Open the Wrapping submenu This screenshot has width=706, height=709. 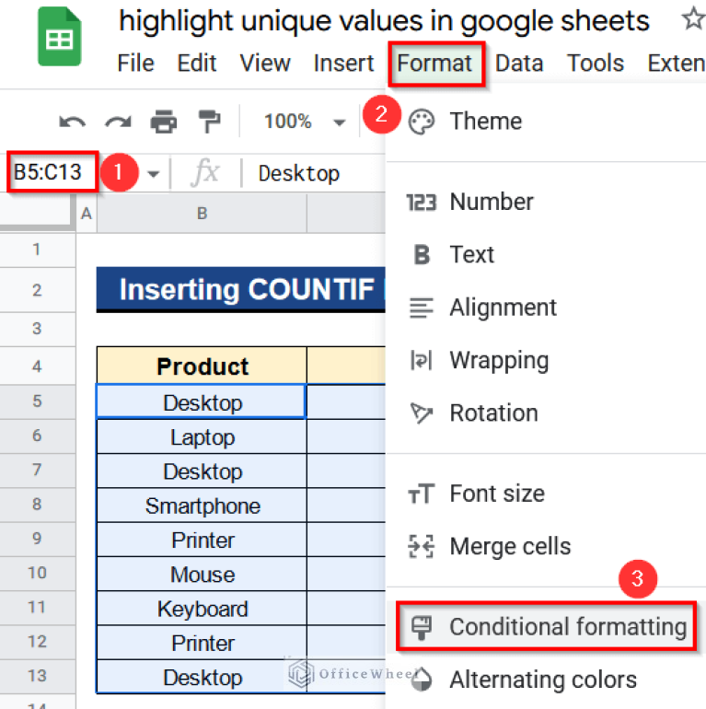coord(498,361)
